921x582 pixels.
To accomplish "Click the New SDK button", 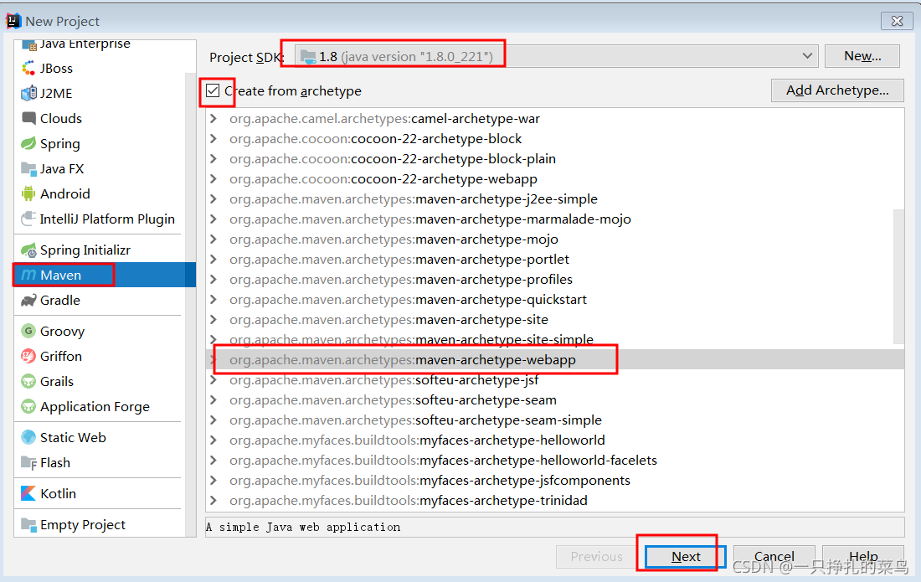I will [862, 56].
